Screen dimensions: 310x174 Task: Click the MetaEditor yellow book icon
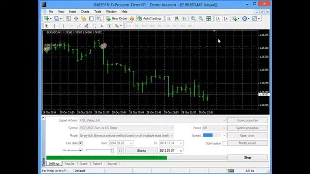coord(132,18)
